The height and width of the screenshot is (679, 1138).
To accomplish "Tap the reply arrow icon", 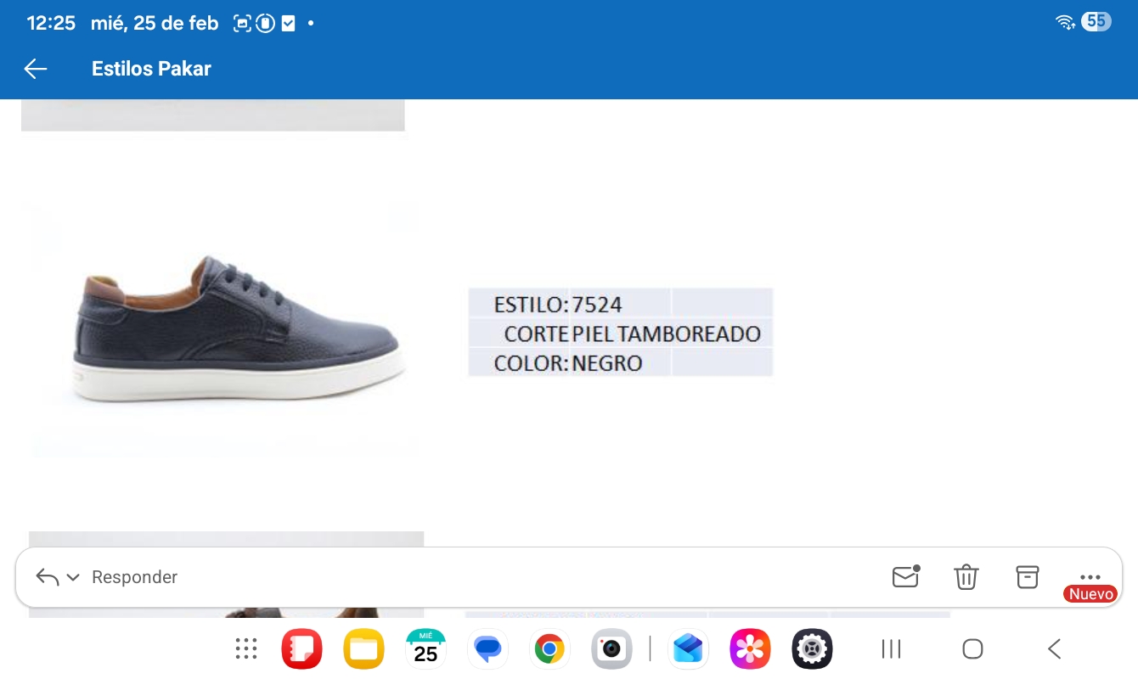I will (x=48, y=577).
